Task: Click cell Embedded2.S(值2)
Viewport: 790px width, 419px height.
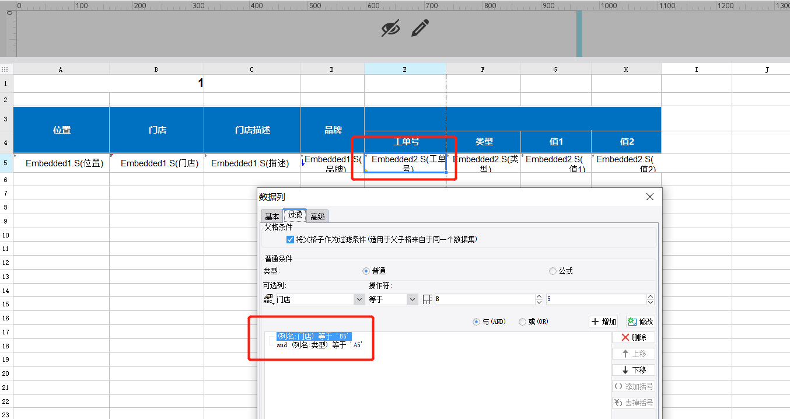Action: [626, 163]
